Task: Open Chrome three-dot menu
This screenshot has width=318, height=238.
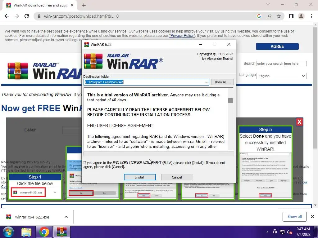Action: 311,16
